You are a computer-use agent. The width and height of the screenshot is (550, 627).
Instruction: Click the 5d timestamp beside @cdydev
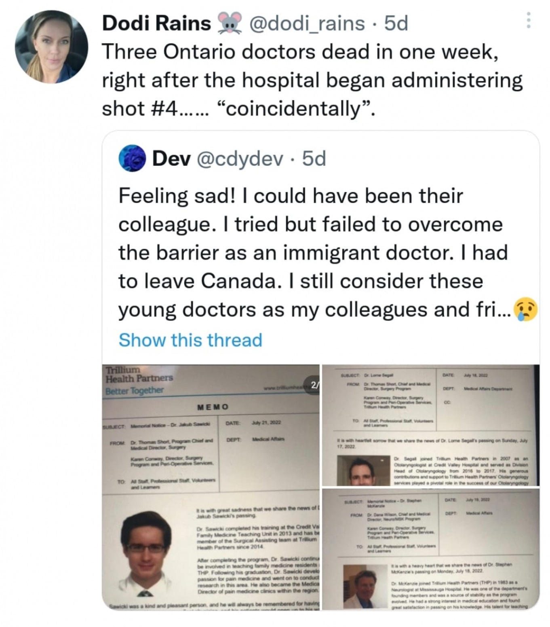point(314,159)
